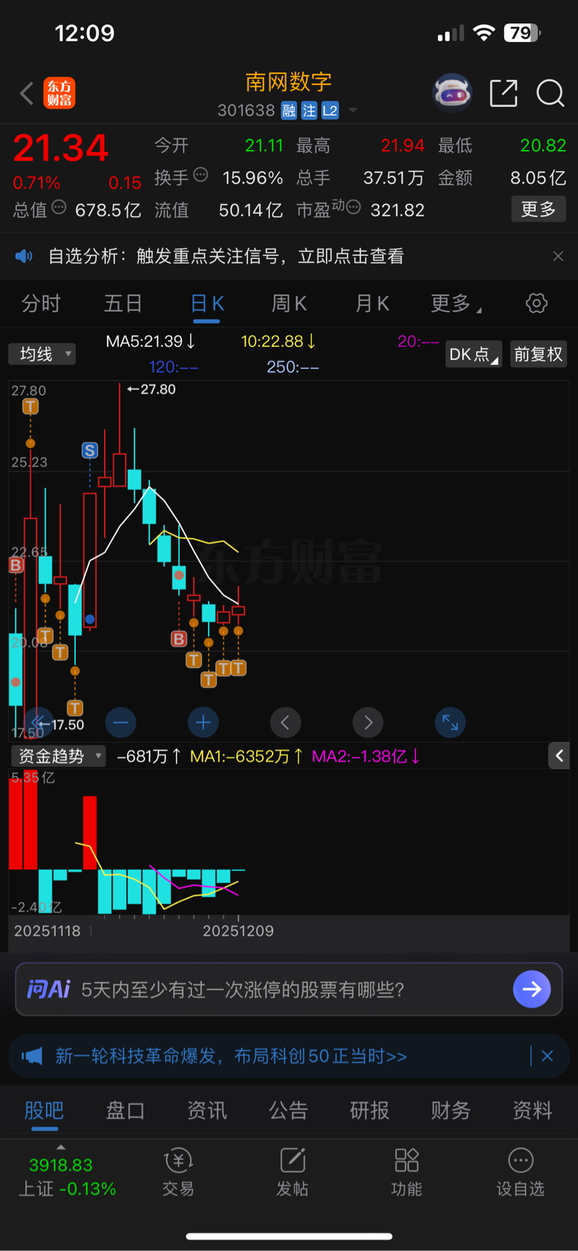This screenshot has height=1251, width=578.
Task: Expand the 更多 chart period menu
Action: point(455,304)
